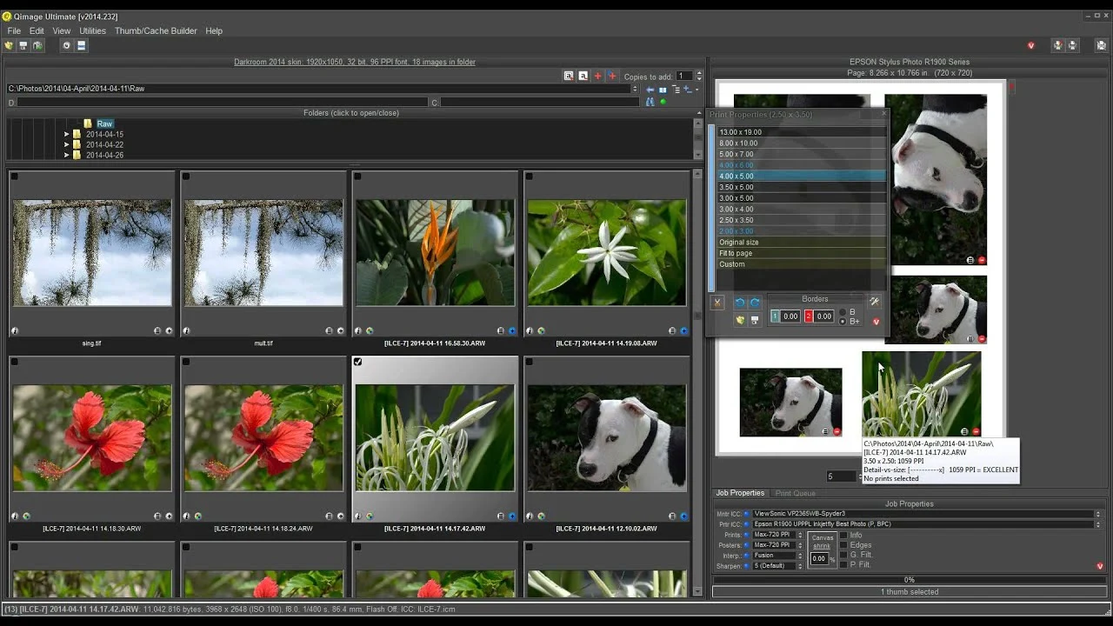Open the View menu
Image resolution: width=1113 pixels, height=626 pixels.
coord(62,30)
